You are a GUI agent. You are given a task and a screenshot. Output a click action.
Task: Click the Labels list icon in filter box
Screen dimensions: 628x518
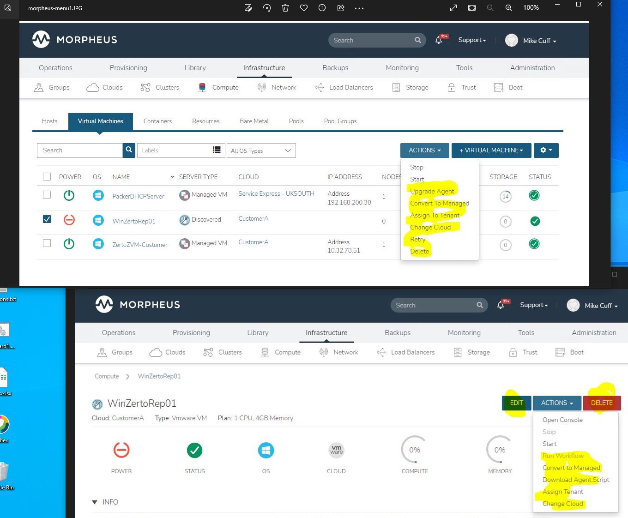pos(217,150)
